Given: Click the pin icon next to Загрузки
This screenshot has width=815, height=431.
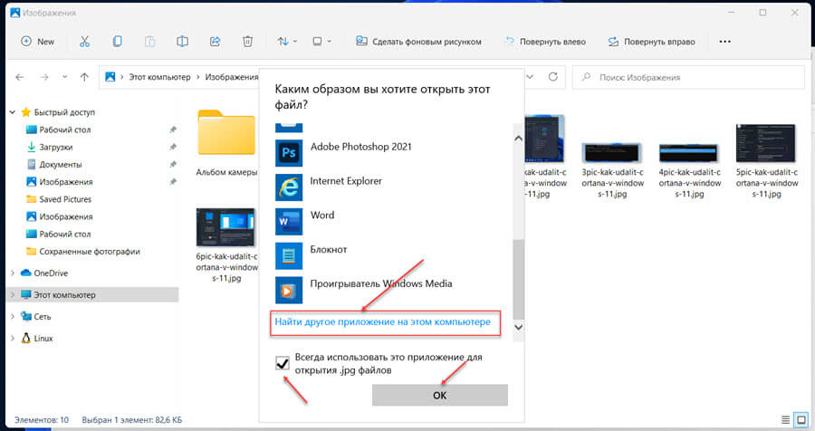Looking at the screenshot, I should tap(173, 147).
